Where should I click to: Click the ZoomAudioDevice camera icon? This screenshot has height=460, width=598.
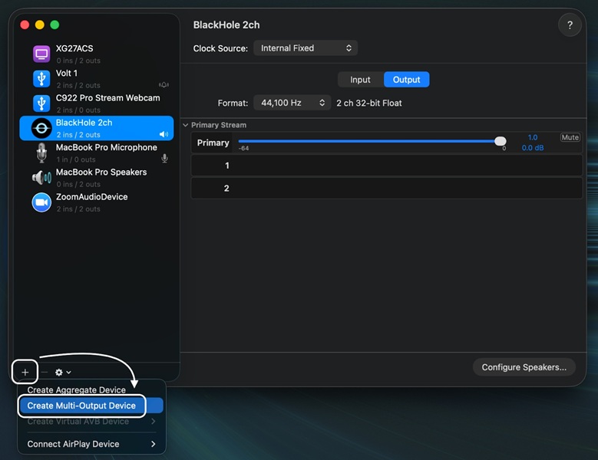pyautogui.click(x=41, y=202)
